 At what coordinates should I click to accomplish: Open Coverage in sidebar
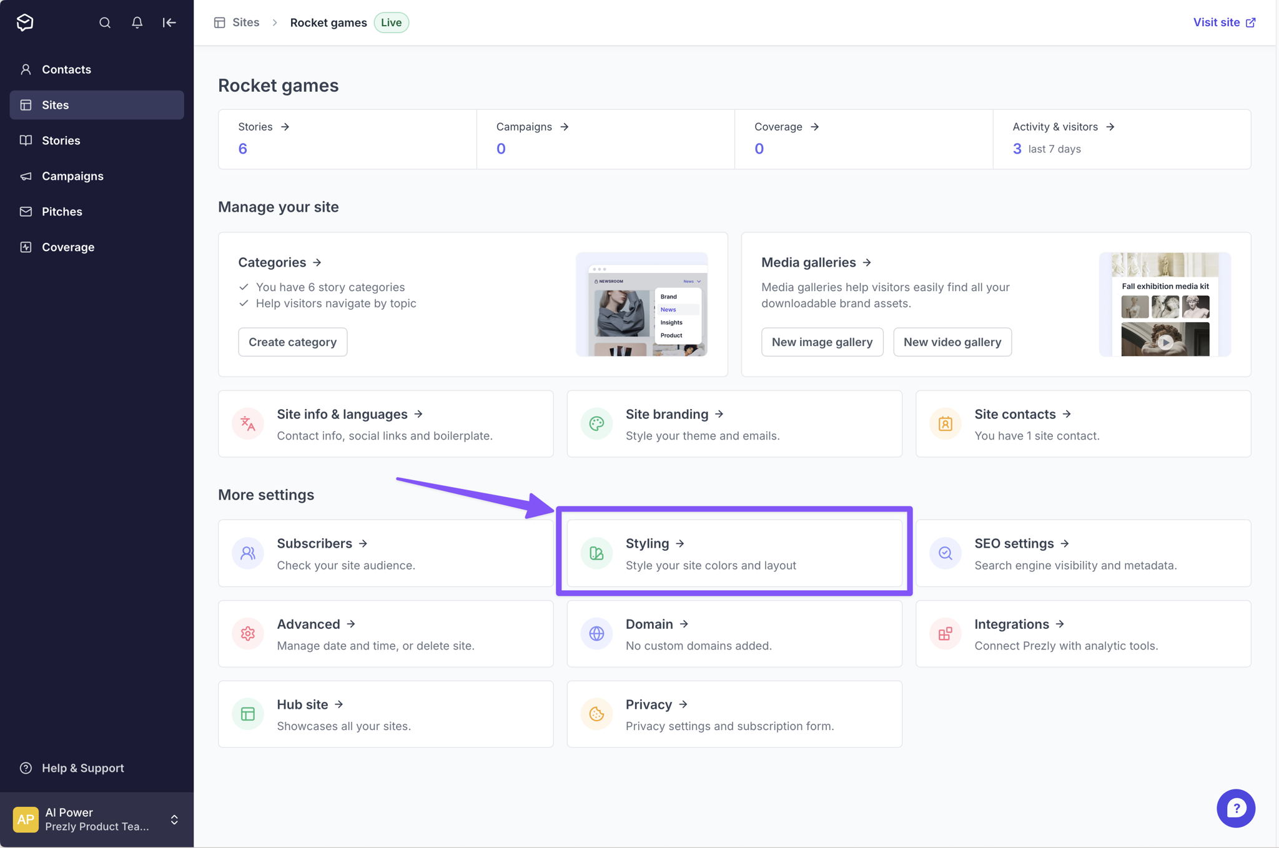97,247
